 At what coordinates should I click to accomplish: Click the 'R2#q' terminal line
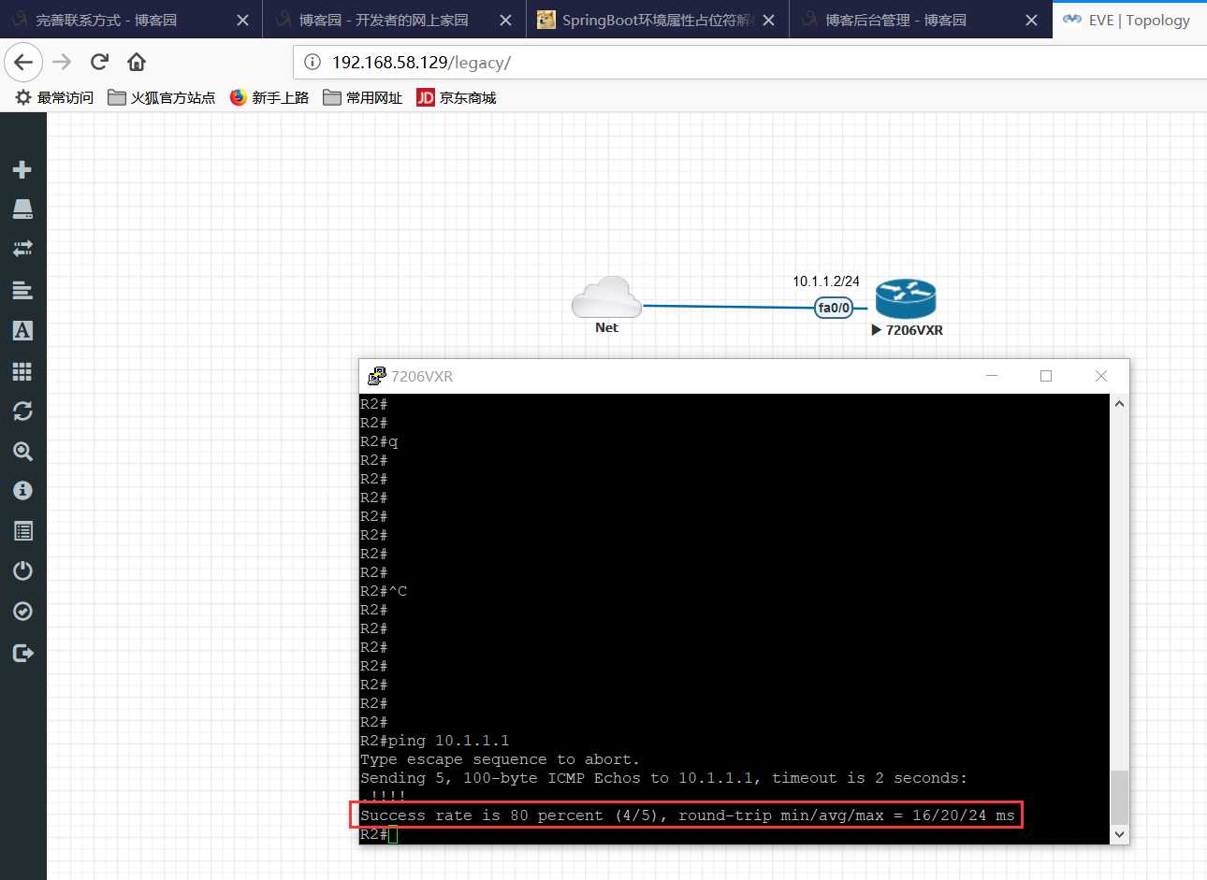click(379, 441)
